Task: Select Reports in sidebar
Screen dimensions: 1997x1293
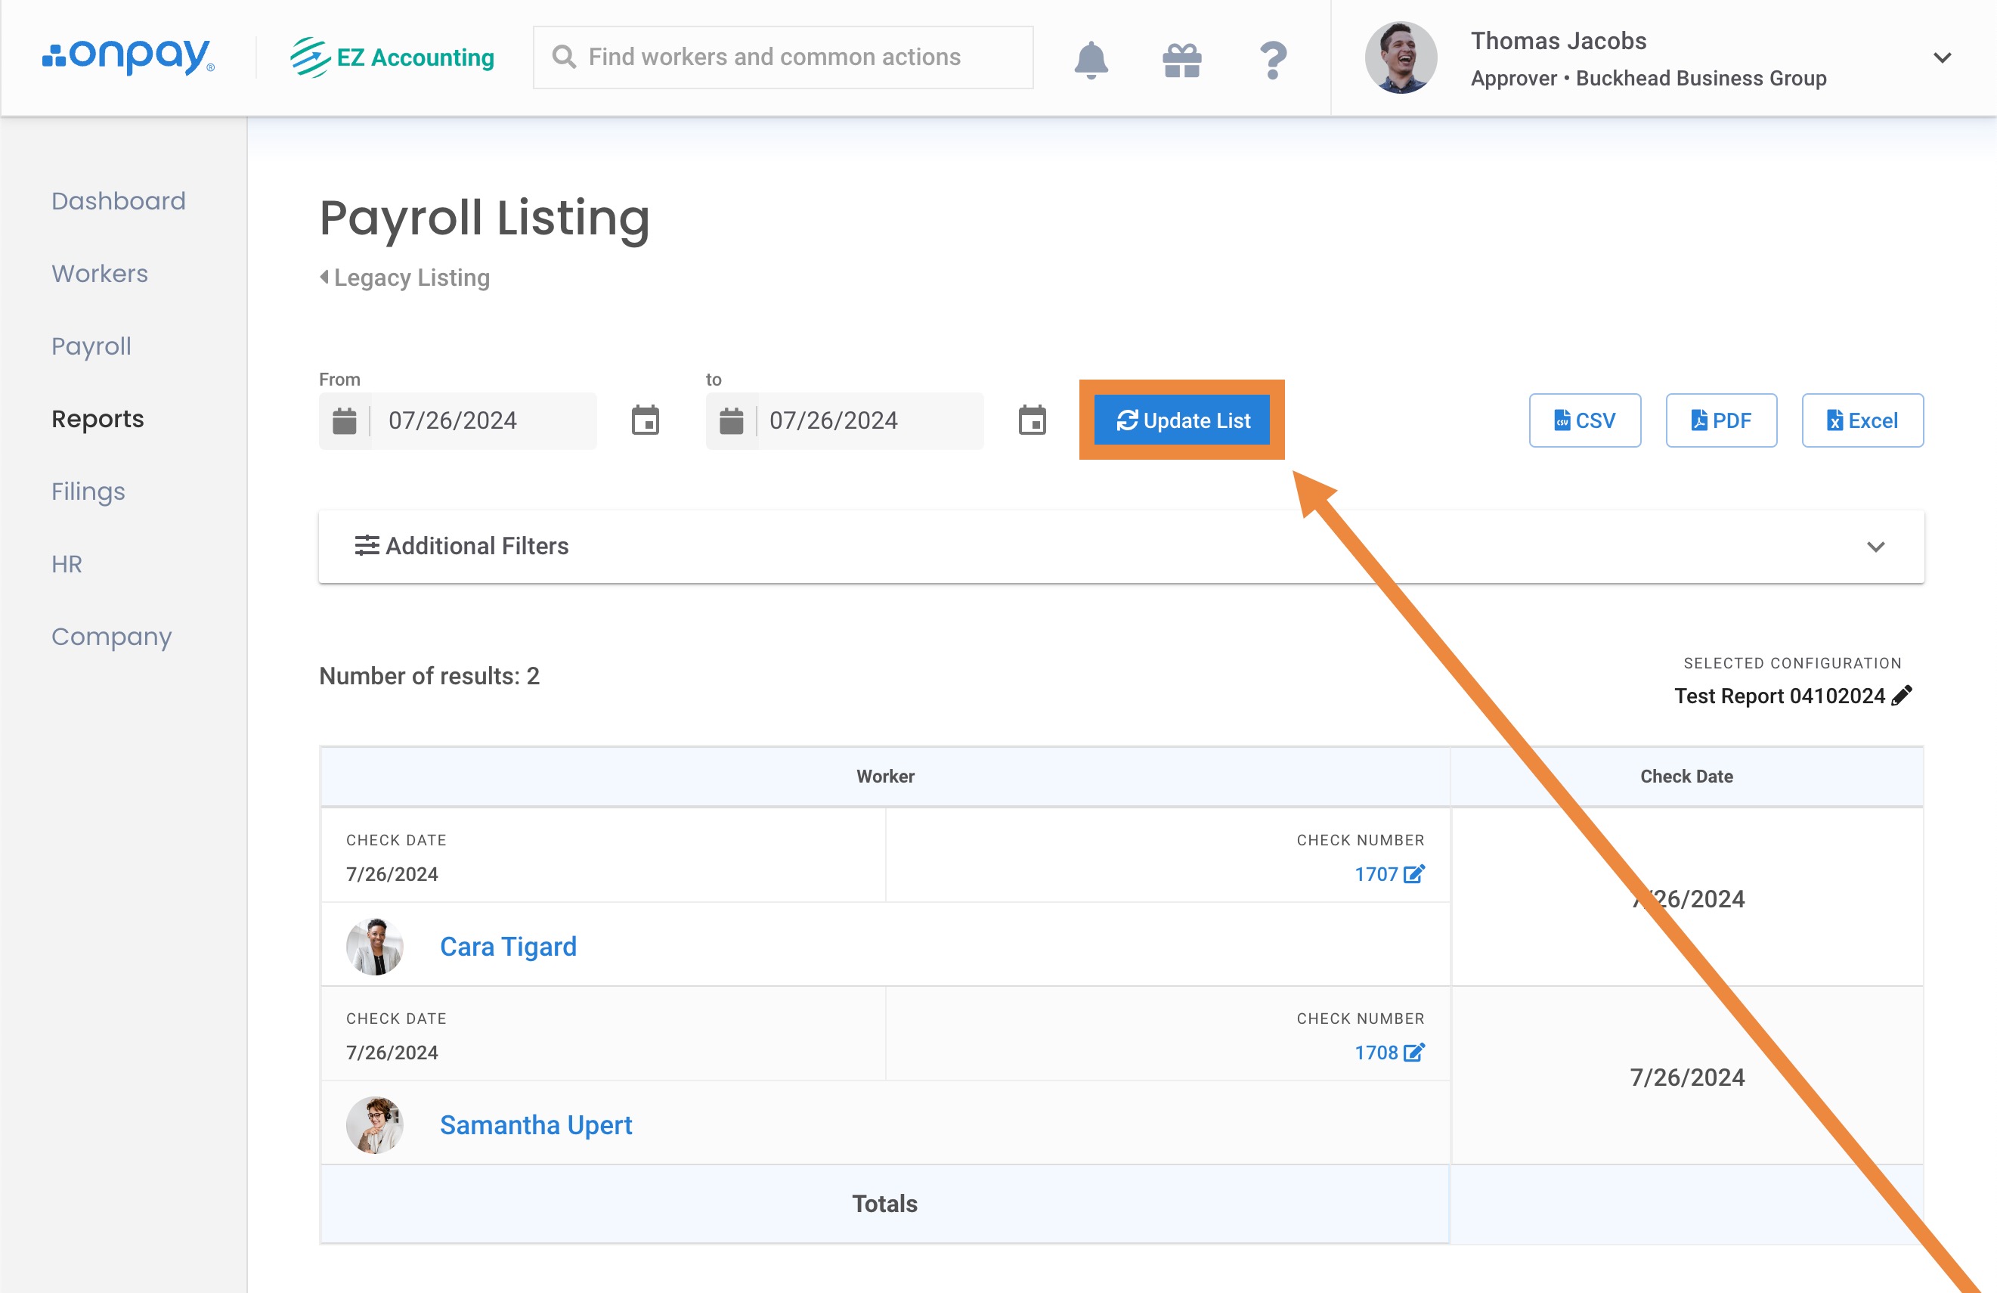Action: (x=98, y=419)
